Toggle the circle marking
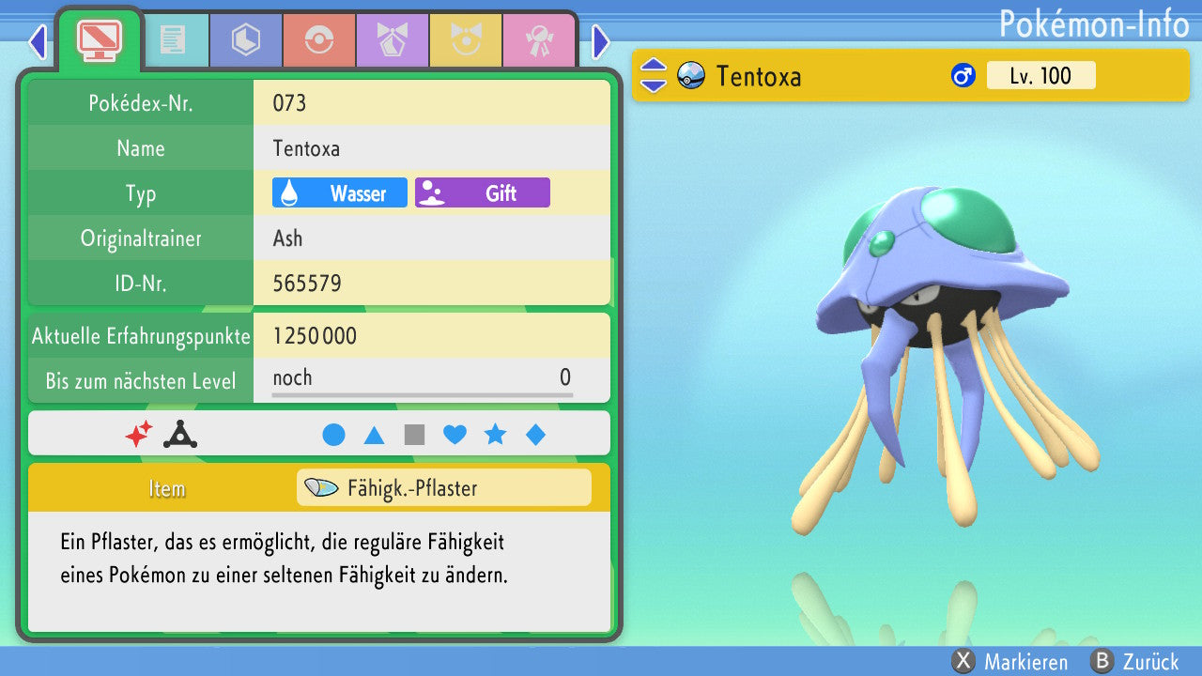The width and height of the screenshot is (1202, 676). coord(333,435)
